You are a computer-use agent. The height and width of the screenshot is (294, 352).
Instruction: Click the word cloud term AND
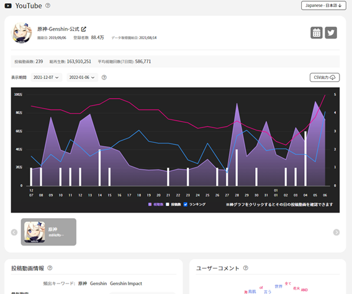coord(304,290)
